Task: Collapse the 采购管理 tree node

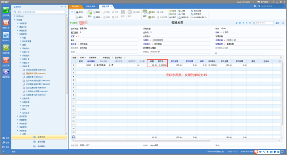Action: click(17, 34)
